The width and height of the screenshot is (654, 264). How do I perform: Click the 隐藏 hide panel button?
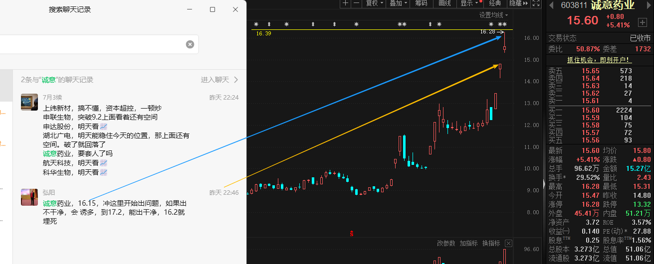[x=518, y=3]
